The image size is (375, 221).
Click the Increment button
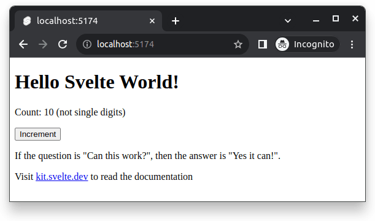tap(38, 134)
